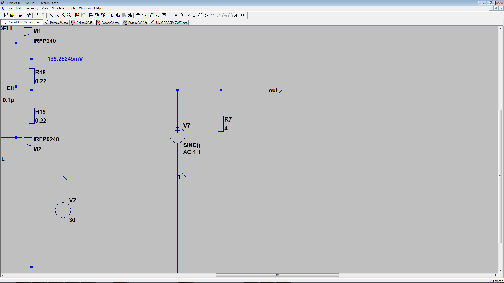The height and width of the screenshot is (283, 504).
Task: Select the Resistor component tool
Action: (170, 15)
